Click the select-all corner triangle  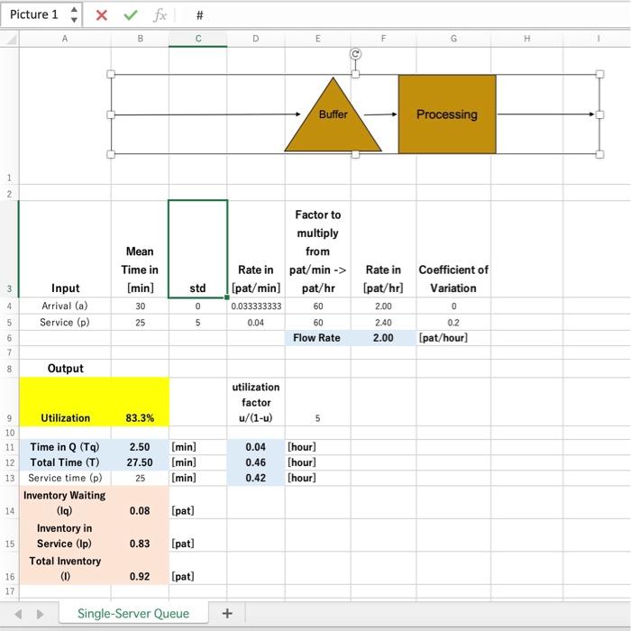tap(11, 39)
